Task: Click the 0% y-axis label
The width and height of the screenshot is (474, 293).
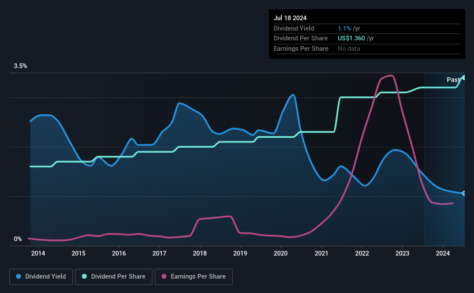Action: point(18,239)
